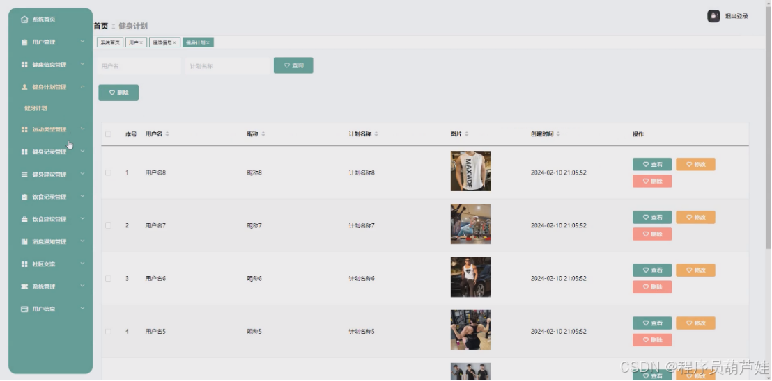The width and height of the screenshot is (772, 381).
Task: Open the MAXWDF tank top thumbnail in row 1
Action: pos(471,171)
